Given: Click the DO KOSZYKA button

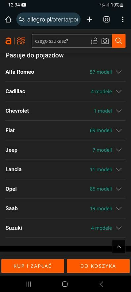Looking at the screenshot, I should (98, 266).
